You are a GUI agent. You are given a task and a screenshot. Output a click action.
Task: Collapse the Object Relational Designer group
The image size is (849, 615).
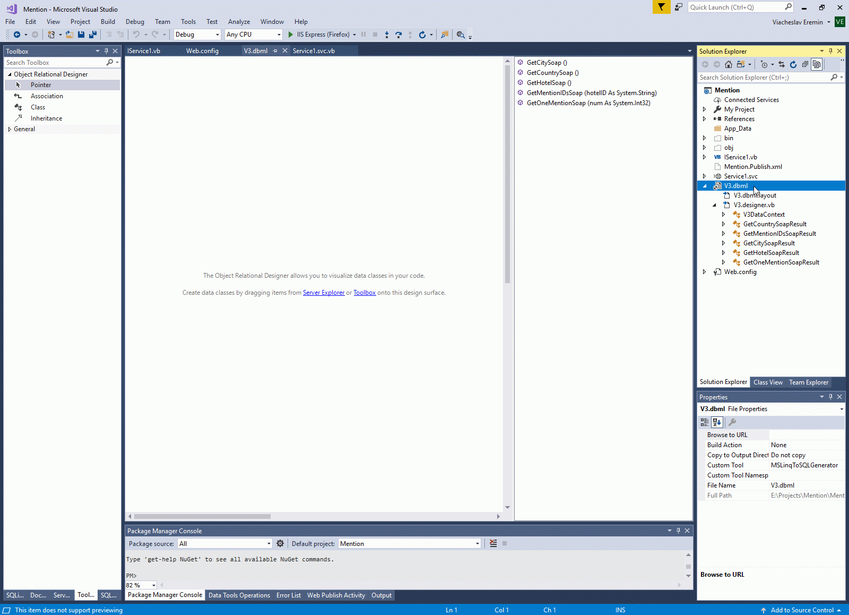pos(10,74)
